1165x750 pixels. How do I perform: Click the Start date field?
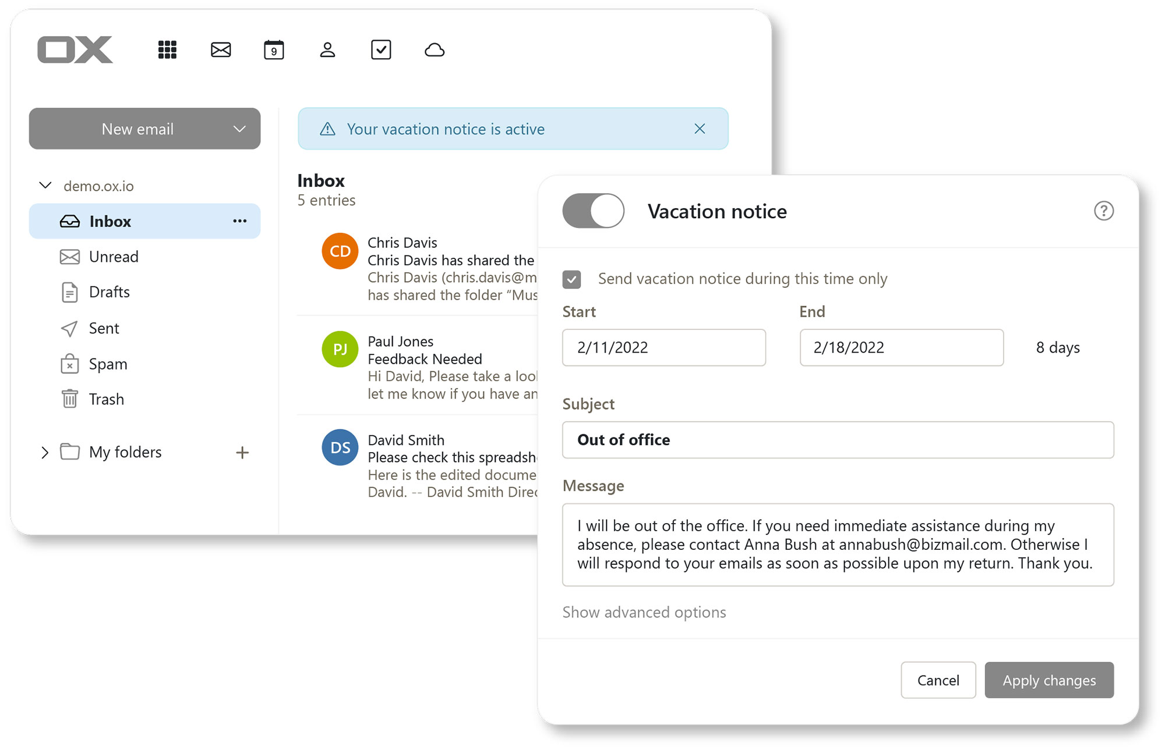(664, 347)
